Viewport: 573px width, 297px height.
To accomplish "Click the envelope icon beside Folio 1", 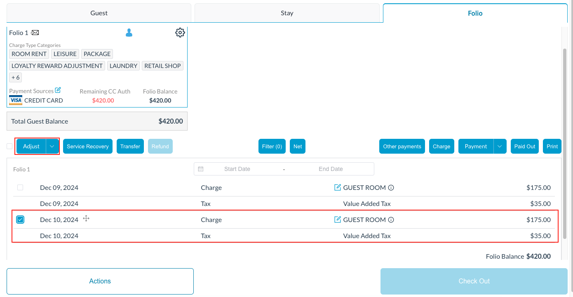I will (35, 32).
